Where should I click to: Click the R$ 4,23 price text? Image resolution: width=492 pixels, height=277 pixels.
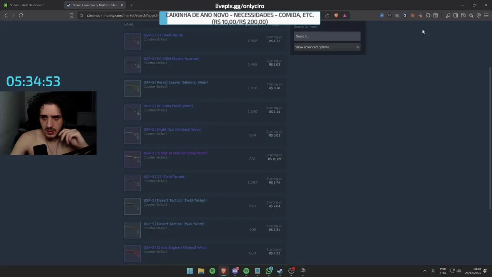(274, 254)
